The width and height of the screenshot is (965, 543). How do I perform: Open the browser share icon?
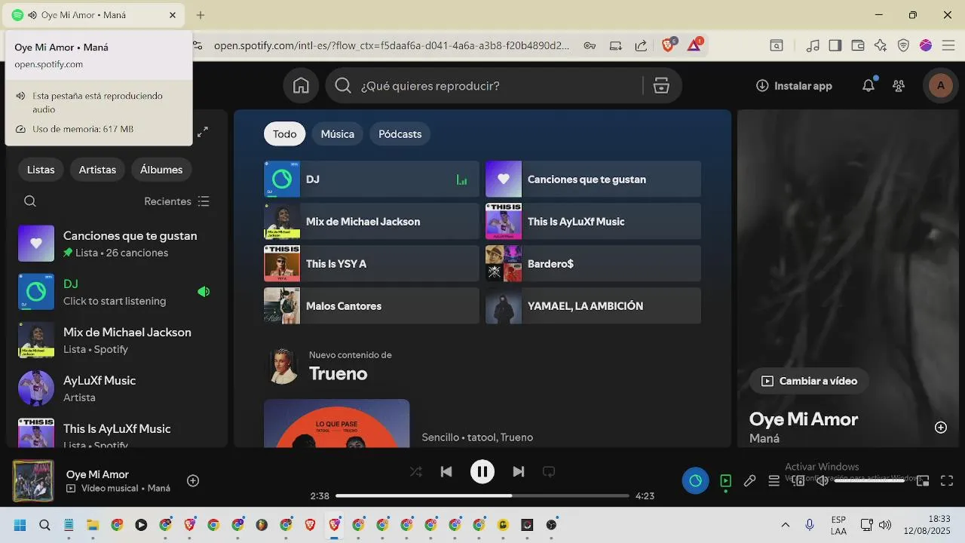(x=641, y=45)
